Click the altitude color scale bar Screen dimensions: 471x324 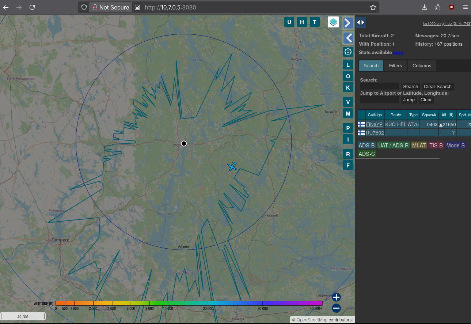189,303
